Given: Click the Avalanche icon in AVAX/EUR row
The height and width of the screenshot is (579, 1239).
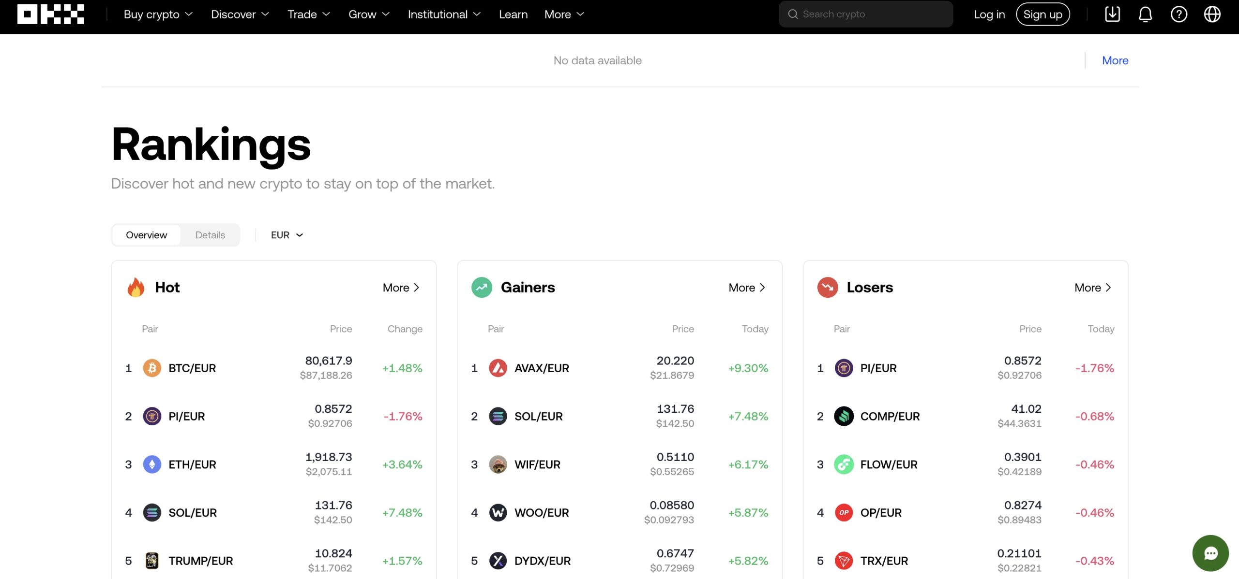Looking at the screenshot, I should pos(498,368).
